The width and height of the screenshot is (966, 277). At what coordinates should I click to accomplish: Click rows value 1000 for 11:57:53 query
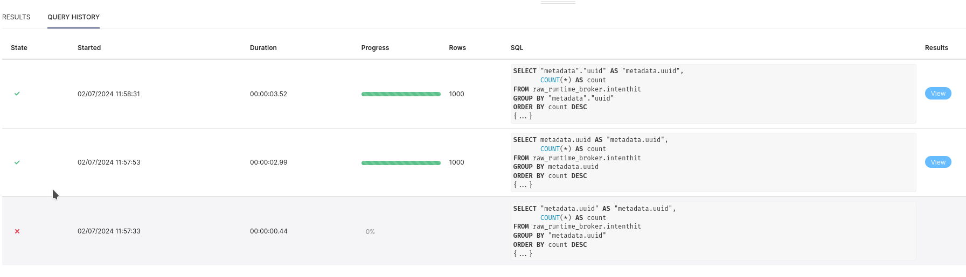tap(456, 162)
